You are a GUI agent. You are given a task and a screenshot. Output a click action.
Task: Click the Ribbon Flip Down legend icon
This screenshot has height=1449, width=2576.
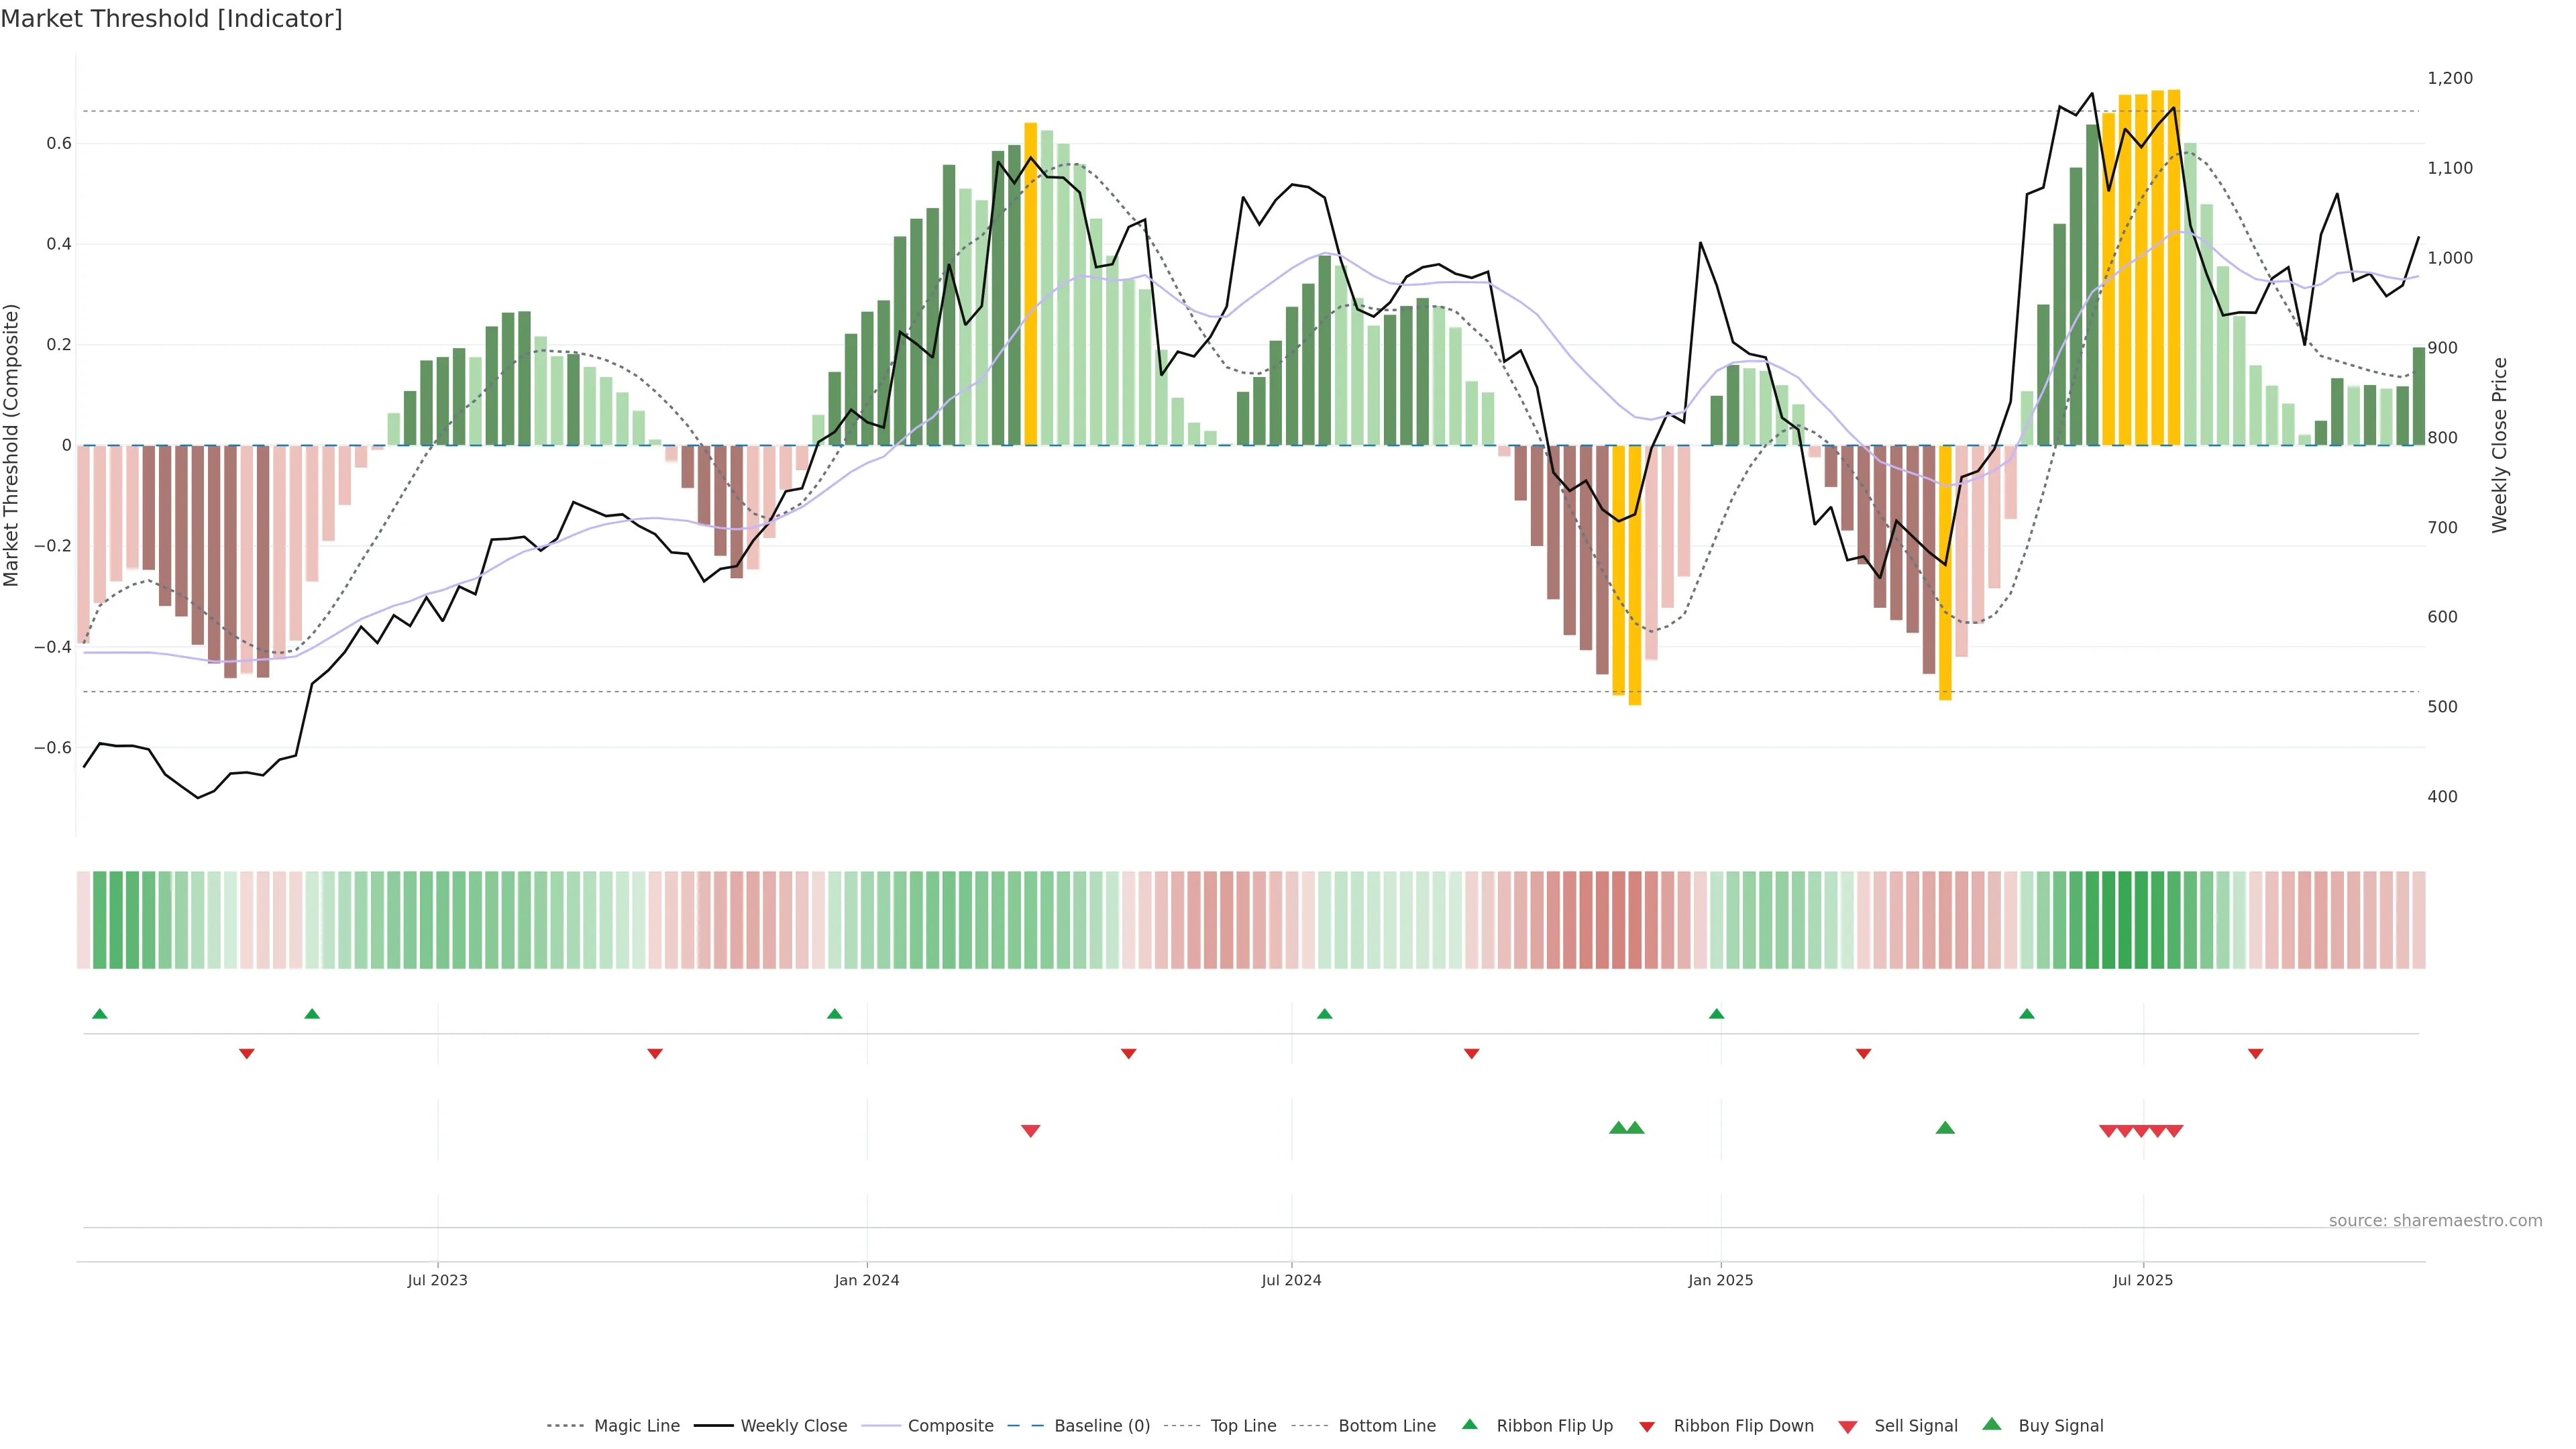(1647, 1427)
